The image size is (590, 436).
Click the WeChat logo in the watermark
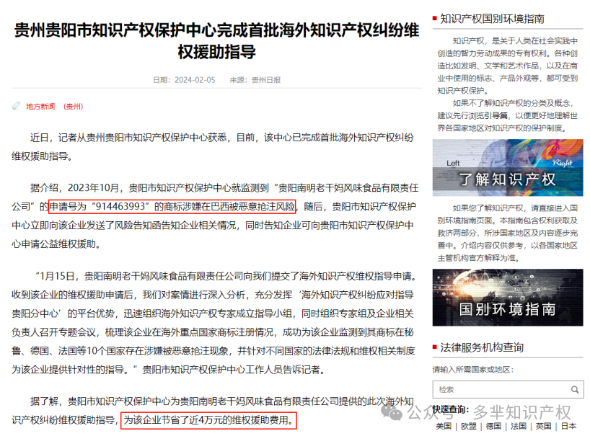[392, 412]
